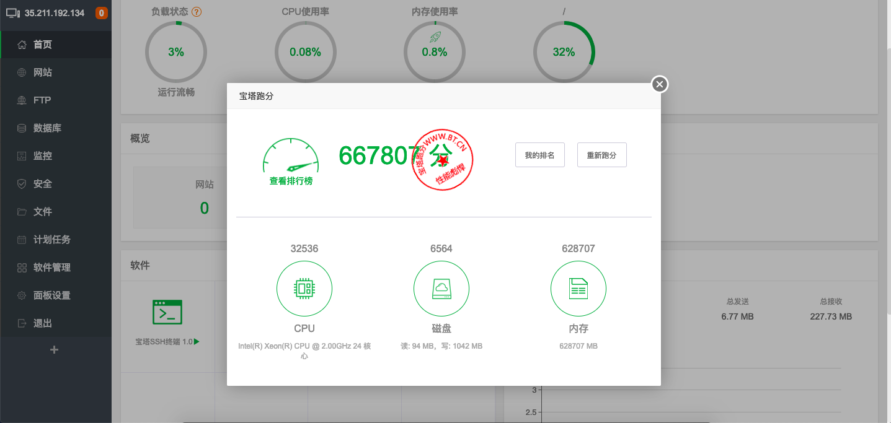Screen dimensions: 891x423
Task: Open the 数据库 sidebar item
Action: click(x=56, y=128)
